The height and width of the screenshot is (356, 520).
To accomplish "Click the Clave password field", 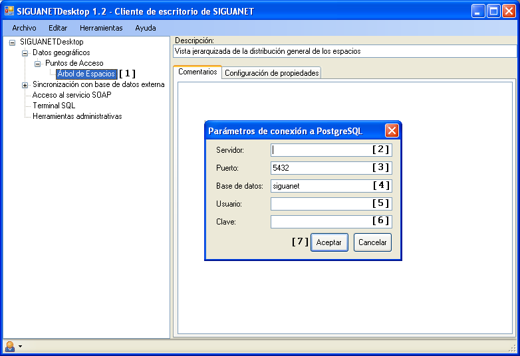I will (331, 222).
